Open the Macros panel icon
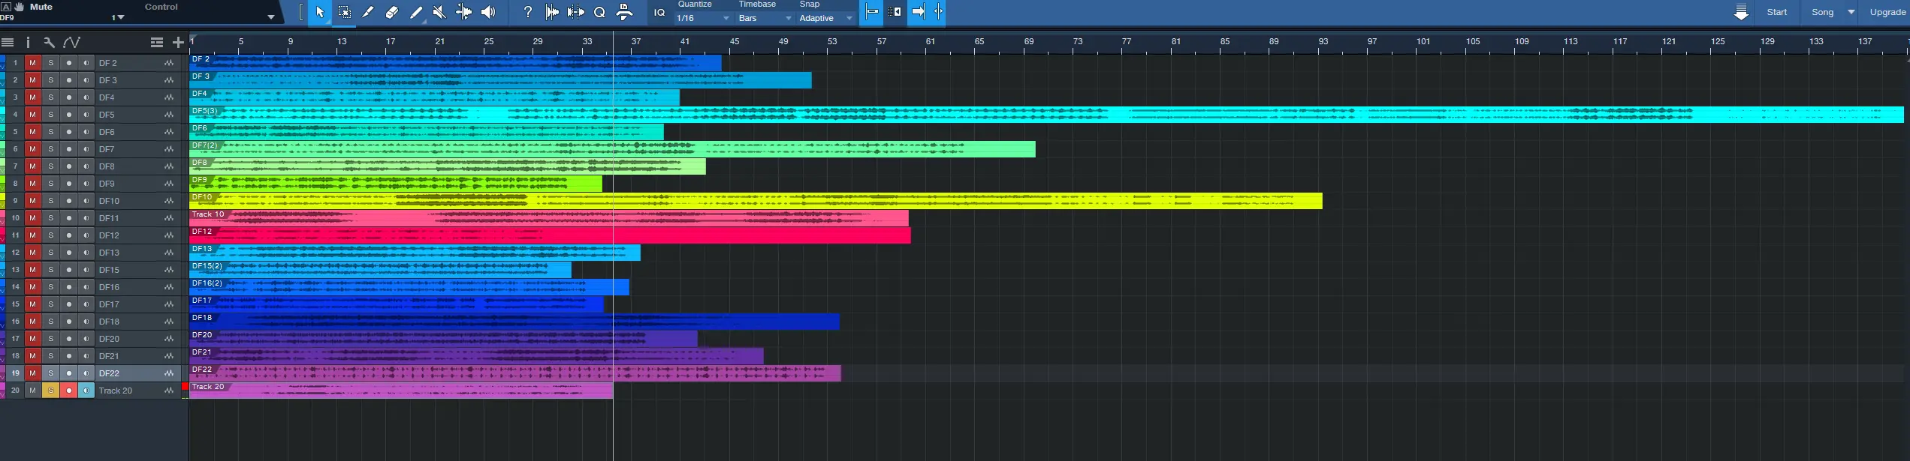 624,12
